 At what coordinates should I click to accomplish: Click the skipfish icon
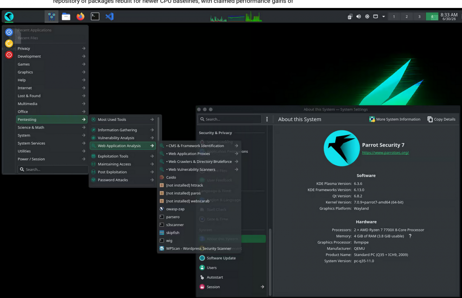pos(162,233)
